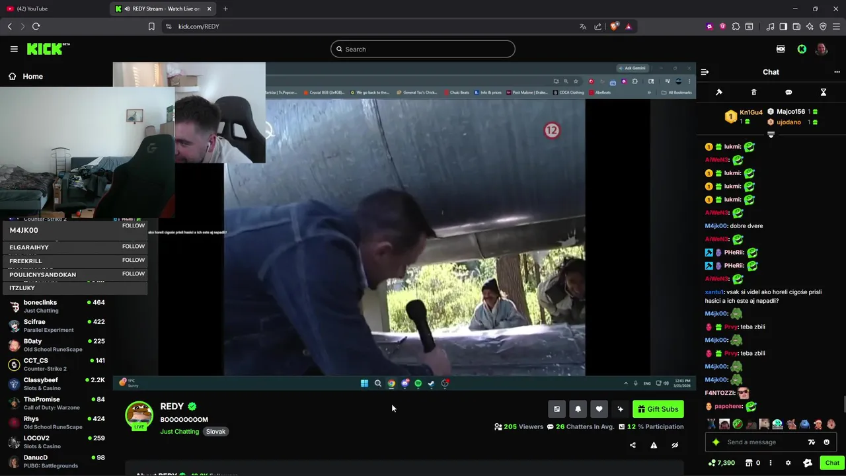Click the translate page icon in the address bar

[x=582, y=26]
